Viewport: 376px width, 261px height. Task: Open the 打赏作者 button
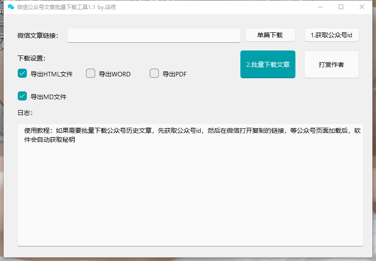click(x=331, y=65)
